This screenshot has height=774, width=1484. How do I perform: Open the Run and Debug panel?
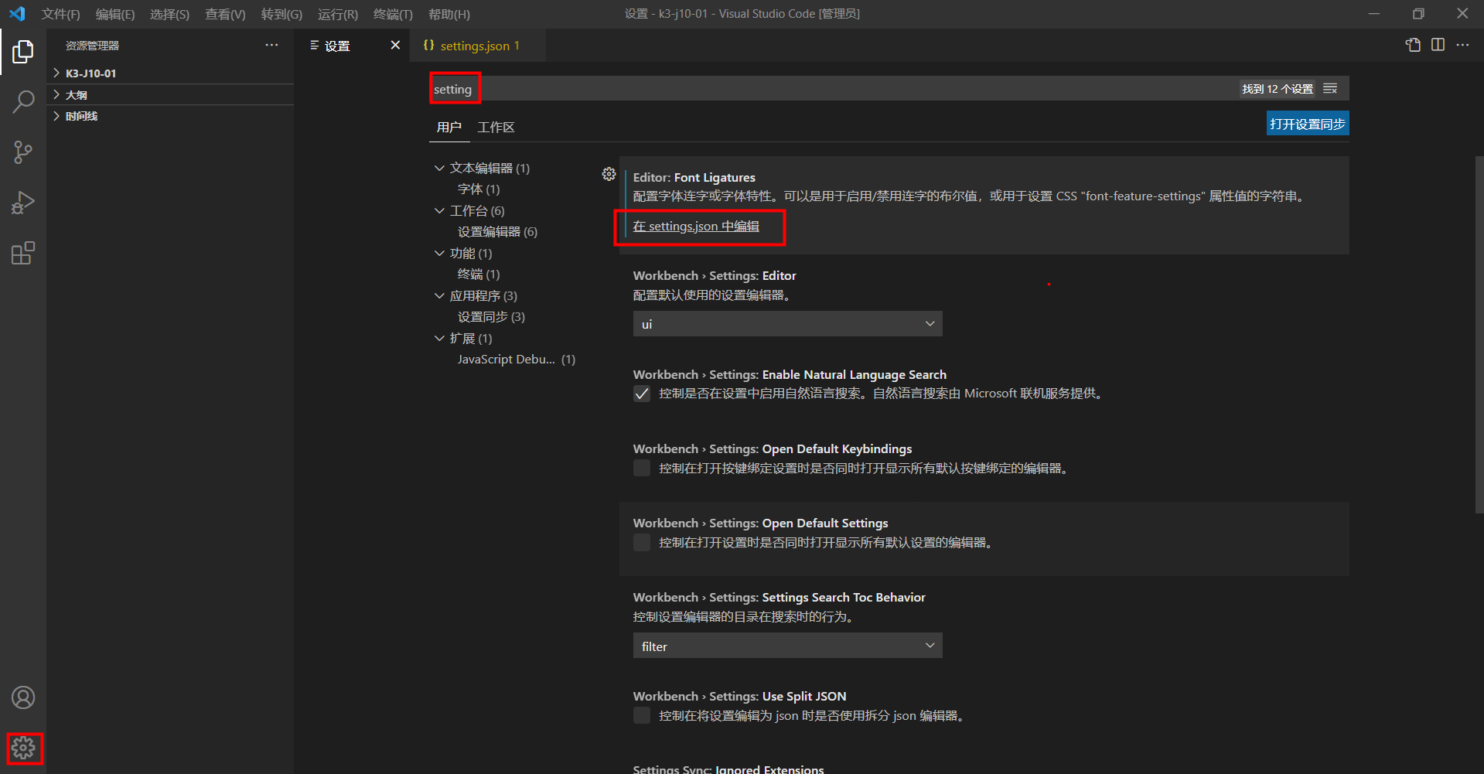click(x=24, y=202)
